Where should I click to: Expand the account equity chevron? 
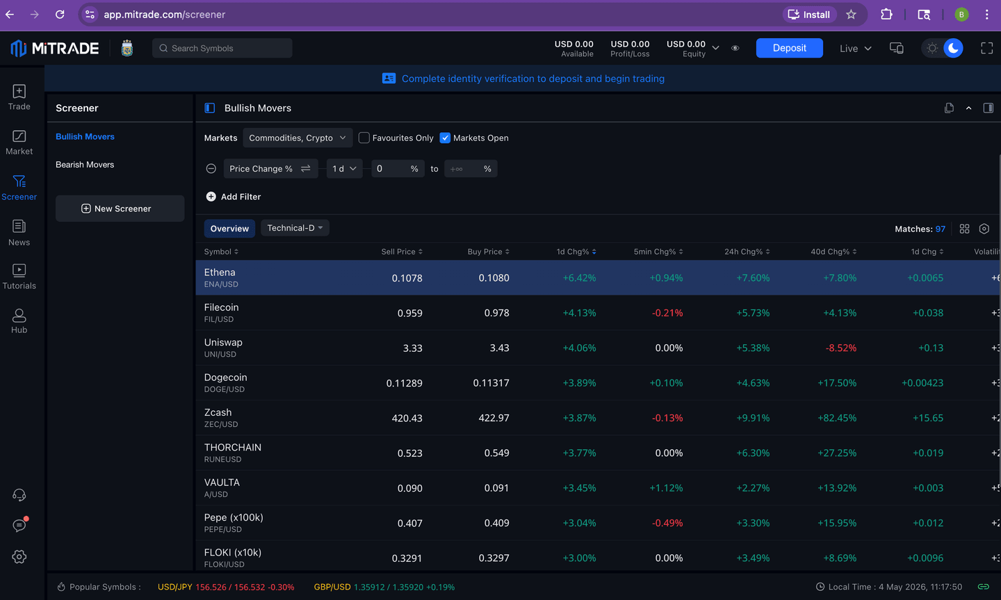(716, 48)
